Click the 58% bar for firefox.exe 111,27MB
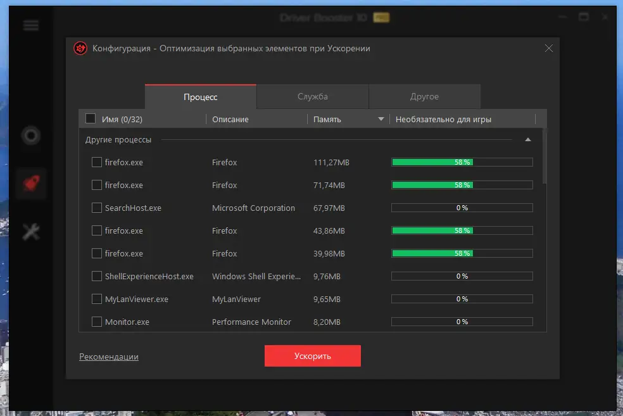The height and width of the screenshot is (416, 623). point(462,162)
